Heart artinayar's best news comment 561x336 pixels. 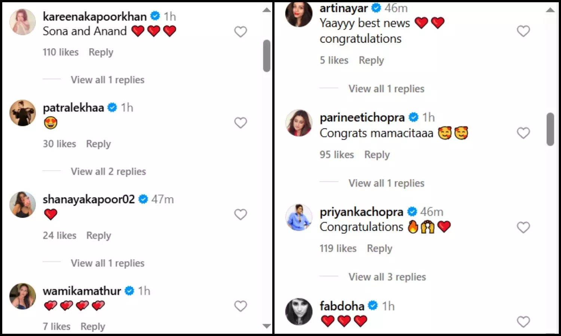coord(523,31)
